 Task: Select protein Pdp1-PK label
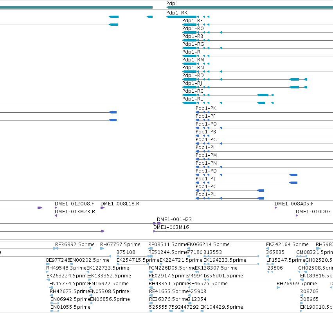click(x=206, y=108)
